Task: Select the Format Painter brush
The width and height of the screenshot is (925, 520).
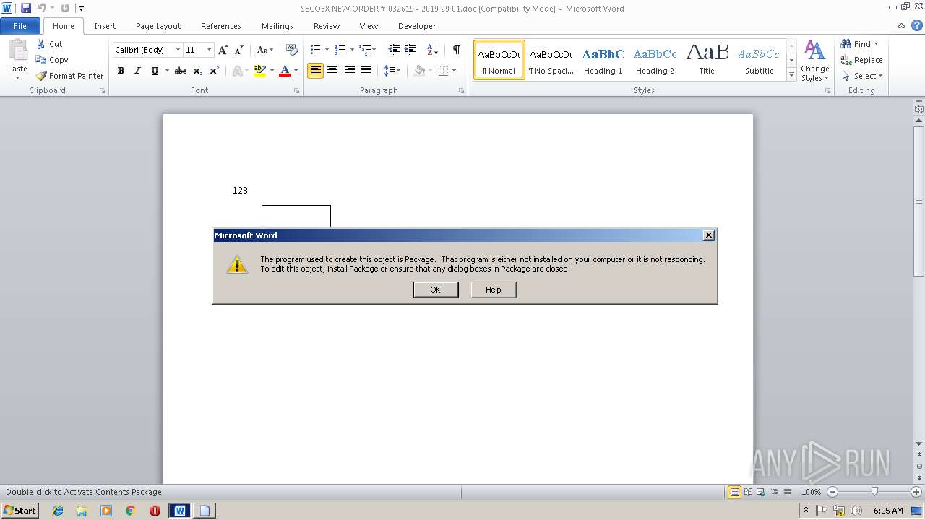Action: tap(41, 76)
